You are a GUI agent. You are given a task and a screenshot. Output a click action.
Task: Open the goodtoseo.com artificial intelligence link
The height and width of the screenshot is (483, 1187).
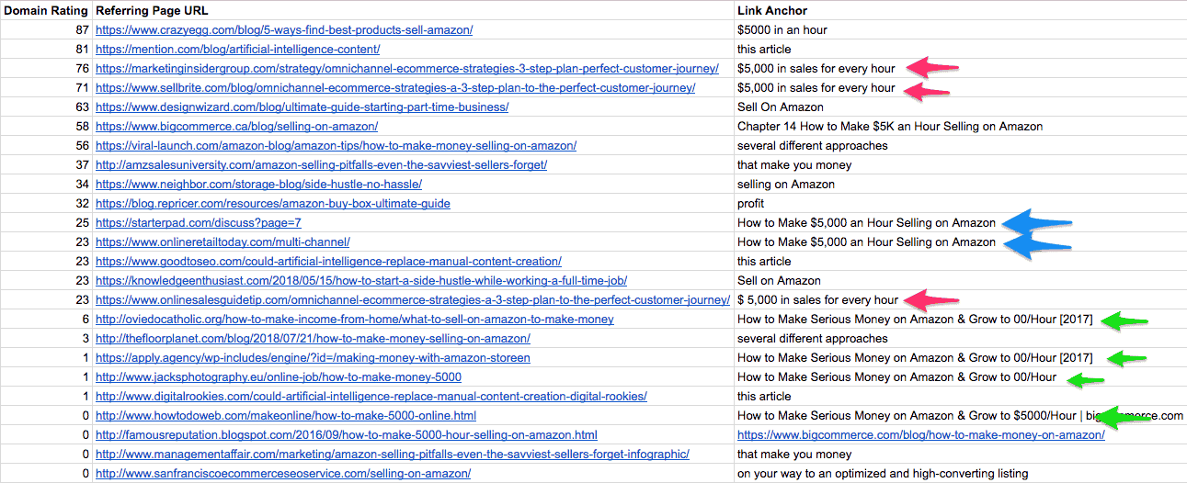click(x=328, y=261)
